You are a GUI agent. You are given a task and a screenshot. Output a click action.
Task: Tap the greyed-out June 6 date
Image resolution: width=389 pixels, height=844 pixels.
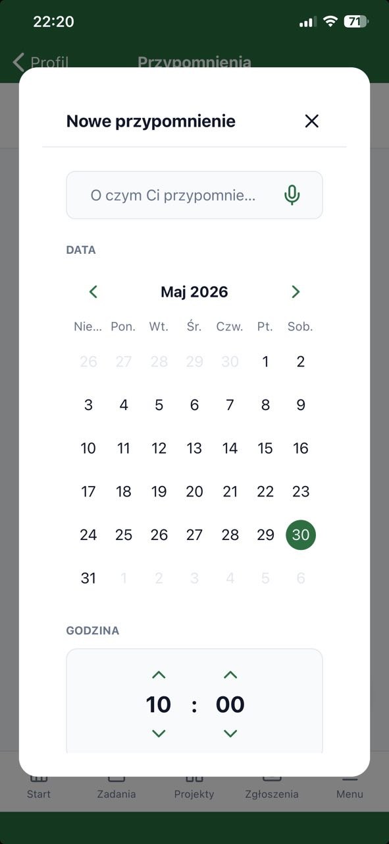[301, 578]
